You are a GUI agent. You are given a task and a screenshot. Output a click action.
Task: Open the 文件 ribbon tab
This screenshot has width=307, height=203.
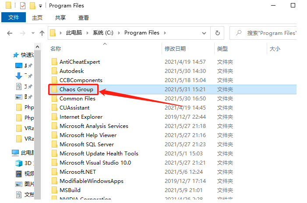14,17
